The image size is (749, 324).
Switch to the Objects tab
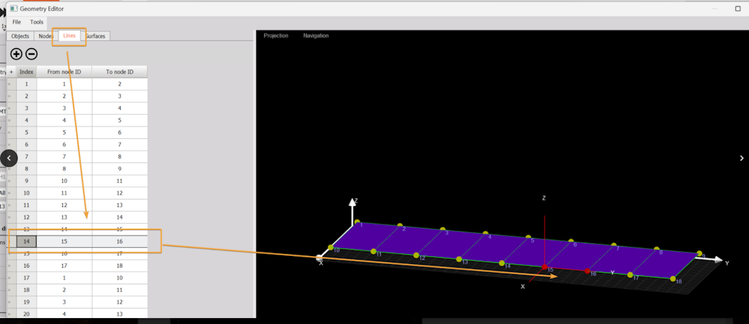pos(20,36)
